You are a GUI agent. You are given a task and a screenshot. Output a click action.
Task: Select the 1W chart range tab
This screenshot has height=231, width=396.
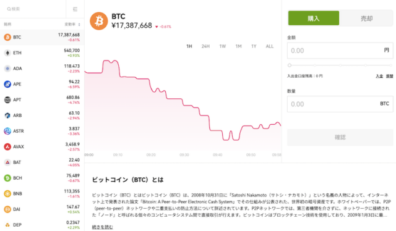[x=223, y=46]
